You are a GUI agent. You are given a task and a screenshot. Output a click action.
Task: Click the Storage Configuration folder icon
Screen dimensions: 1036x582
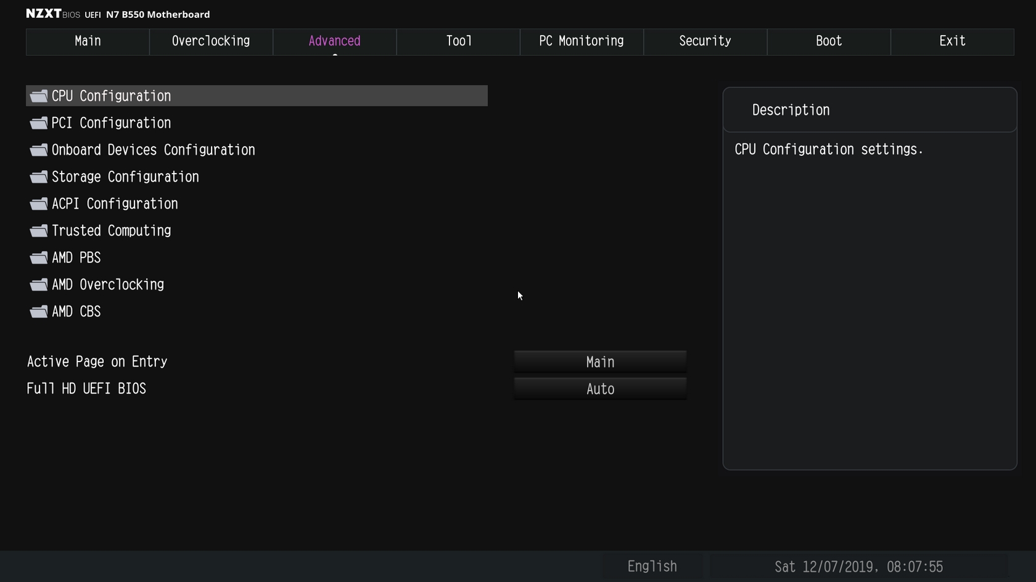click(39, 177)
